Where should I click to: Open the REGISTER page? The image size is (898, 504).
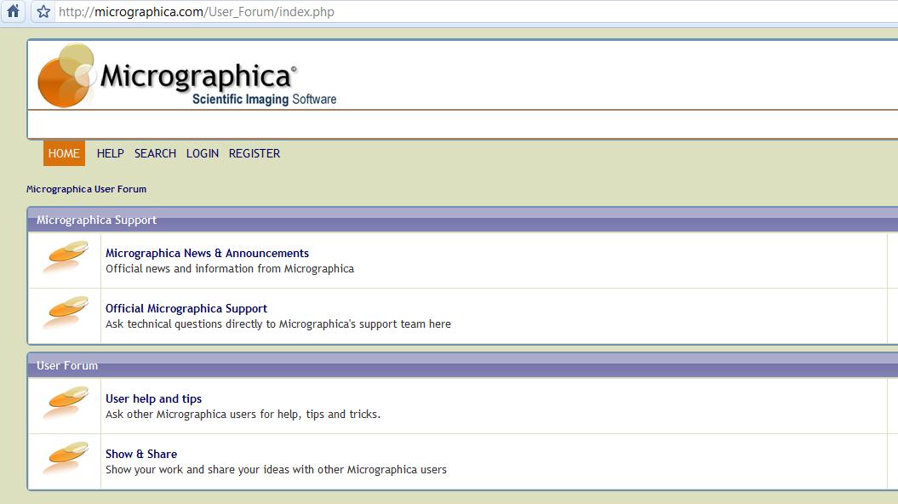255,153
